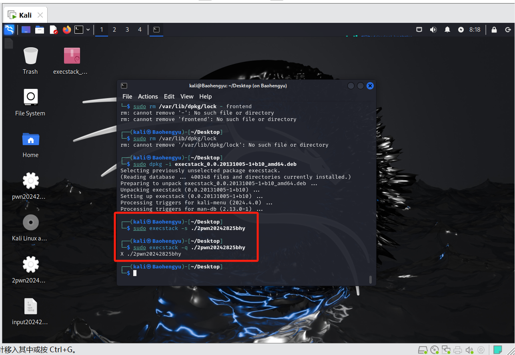This screenshot has height=355, width=515.
Task: Select the pwn20242 executable desktop icon
Action: 30,186
